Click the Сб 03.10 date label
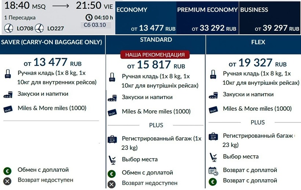The image size is (301, 190). 95,25
